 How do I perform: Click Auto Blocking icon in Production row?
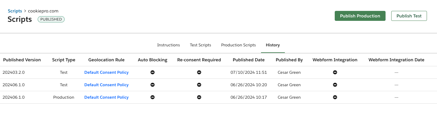click(152, 97)
